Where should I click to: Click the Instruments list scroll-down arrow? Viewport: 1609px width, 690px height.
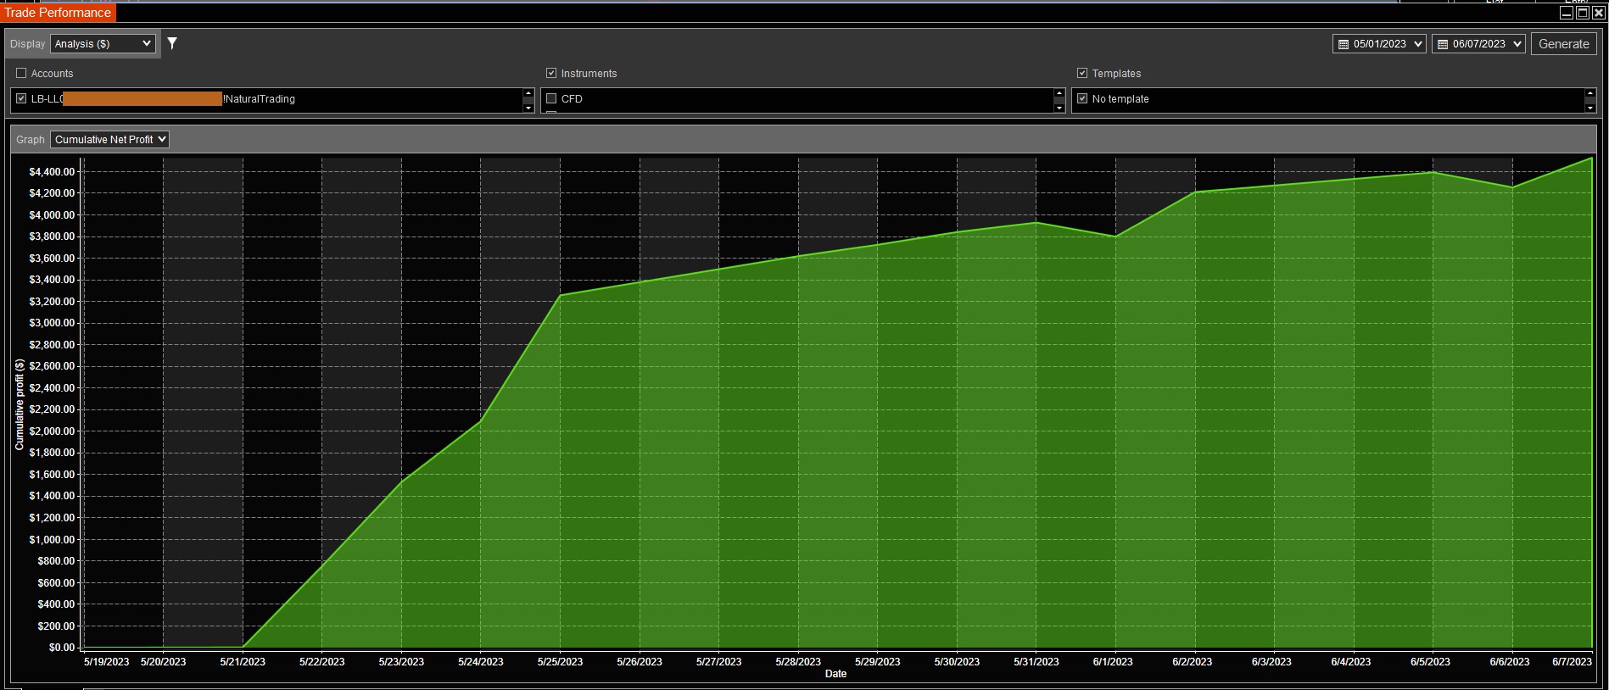pyautogui.click(x=1059, y=108)
